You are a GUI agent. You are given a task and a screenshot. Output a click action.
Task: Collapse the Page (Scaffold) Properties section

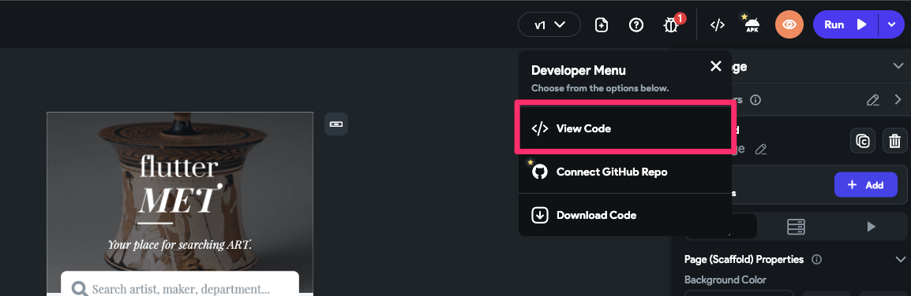(x=900, y=259)
